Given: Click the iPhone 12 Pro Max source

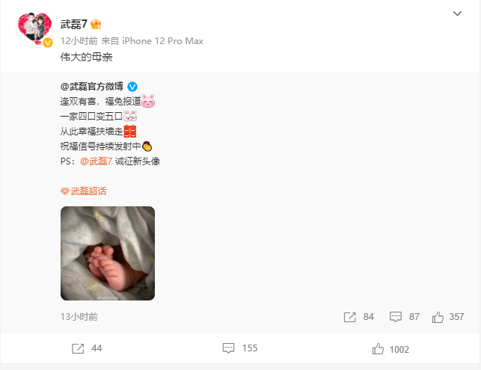Looking at the screenshot, I should click(162, 41).
